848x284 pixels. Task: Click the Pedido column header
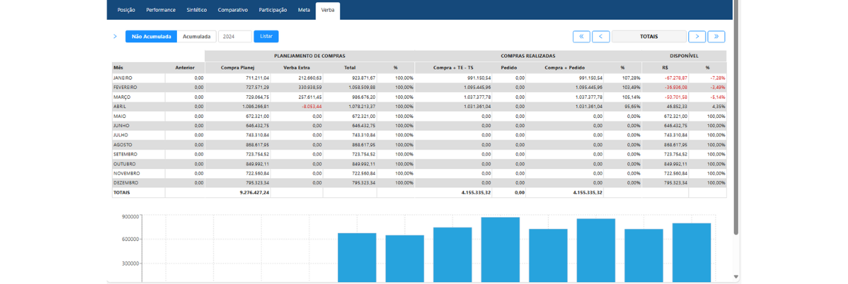coord(509,68)
